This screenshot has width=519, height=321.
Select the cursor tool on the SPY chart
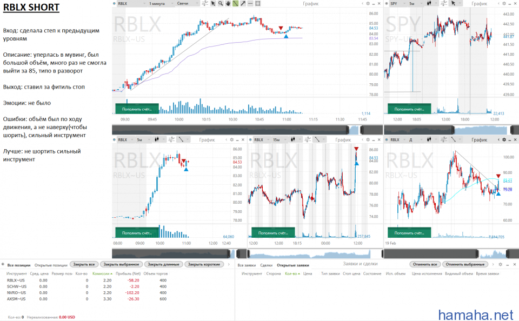453,4
